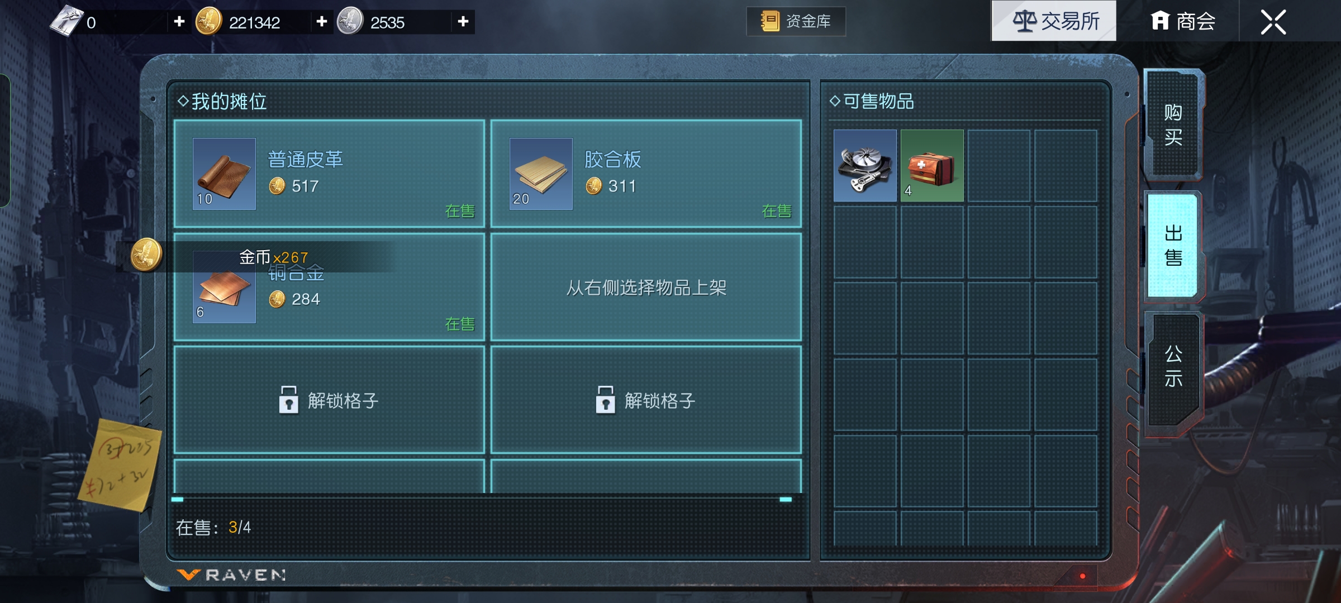Image resolution: width=1341 pixels, height=603 pixels.
Task: Select the 购买 side tab
Action: pyautogui.click(x=1173, y=125)
